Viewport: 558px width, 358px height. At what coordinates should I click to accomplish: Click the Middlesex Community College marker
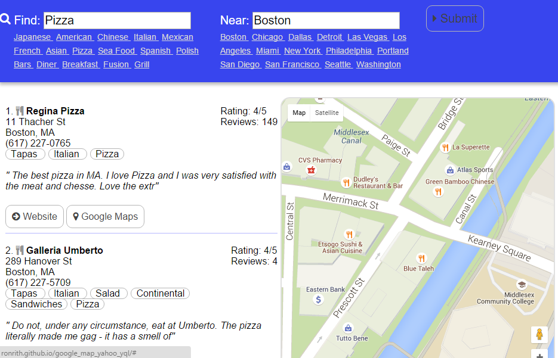(522, 285)
